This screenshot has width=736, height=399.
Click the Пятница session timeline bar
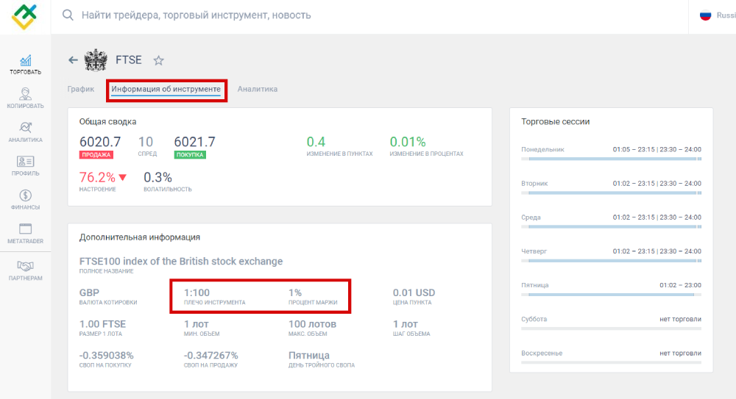(611, 295)
